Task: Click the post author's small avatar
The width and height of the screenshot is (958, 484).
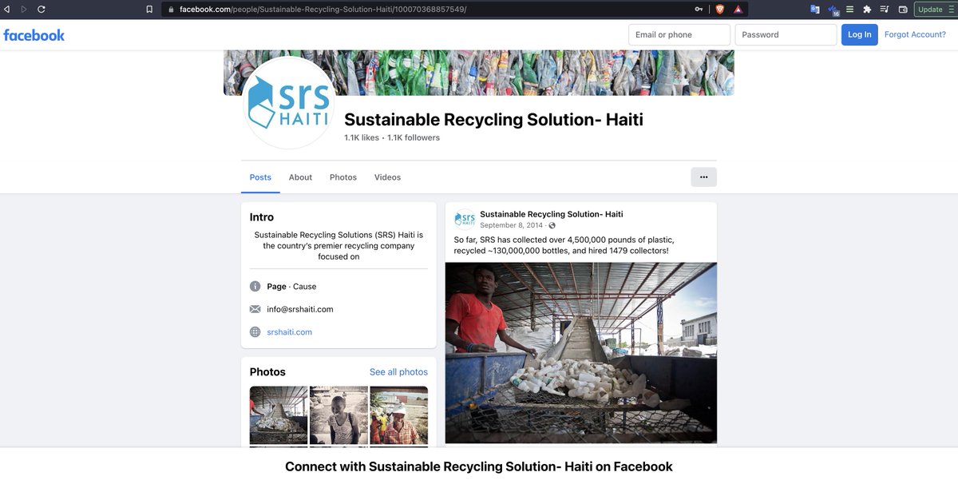Action: click(x=465, y=220)
